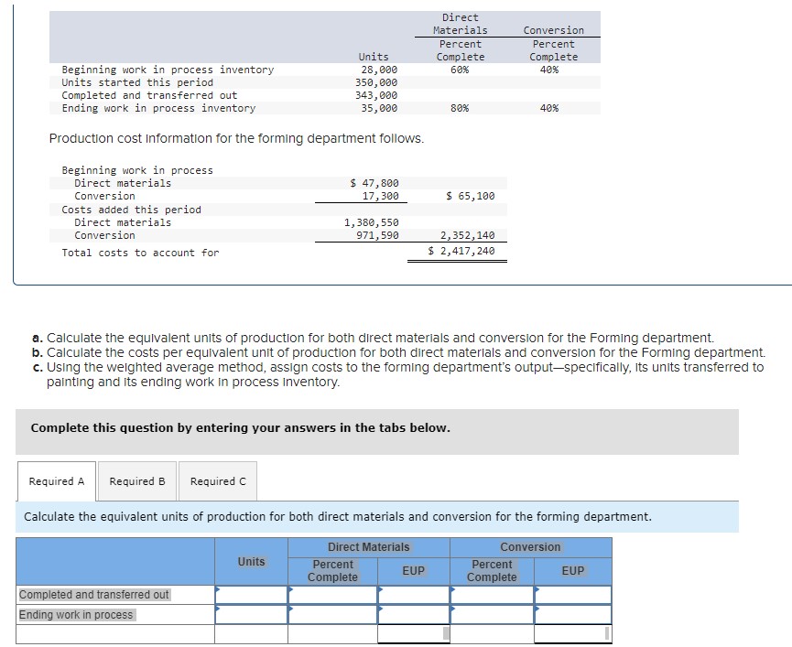Click the Conversion EUP total cell
This screenshot has width=792, height=647.
click(573, 634)
